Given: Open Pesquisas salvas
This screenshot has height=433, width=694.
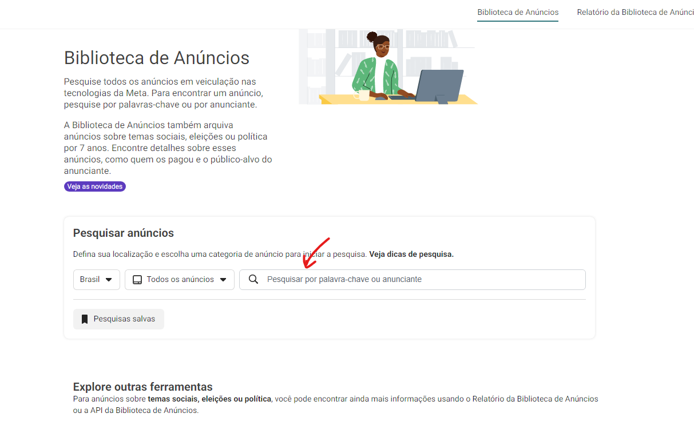Looking at the screenshot, I should 118,319.
